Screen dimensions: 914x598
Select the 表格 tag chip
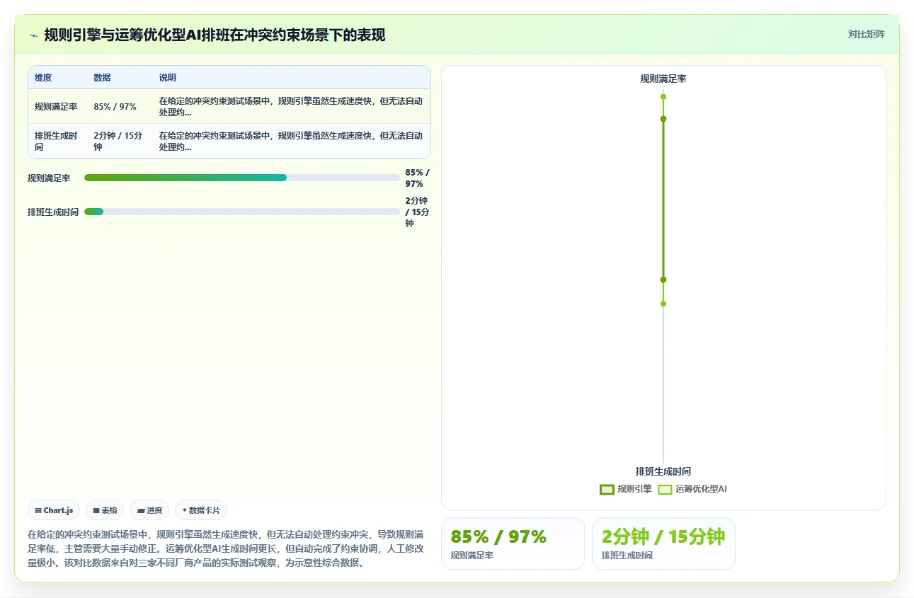tap(105, 510)
